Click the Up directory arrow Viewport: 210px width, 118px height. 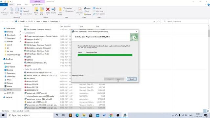[x=13, y=21]
